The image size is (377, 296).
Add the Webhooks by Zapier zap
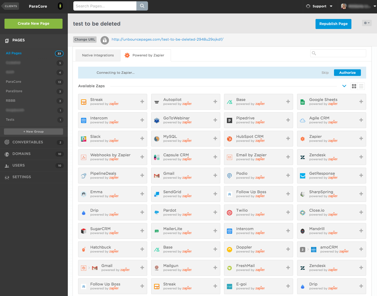click(142, 157)
